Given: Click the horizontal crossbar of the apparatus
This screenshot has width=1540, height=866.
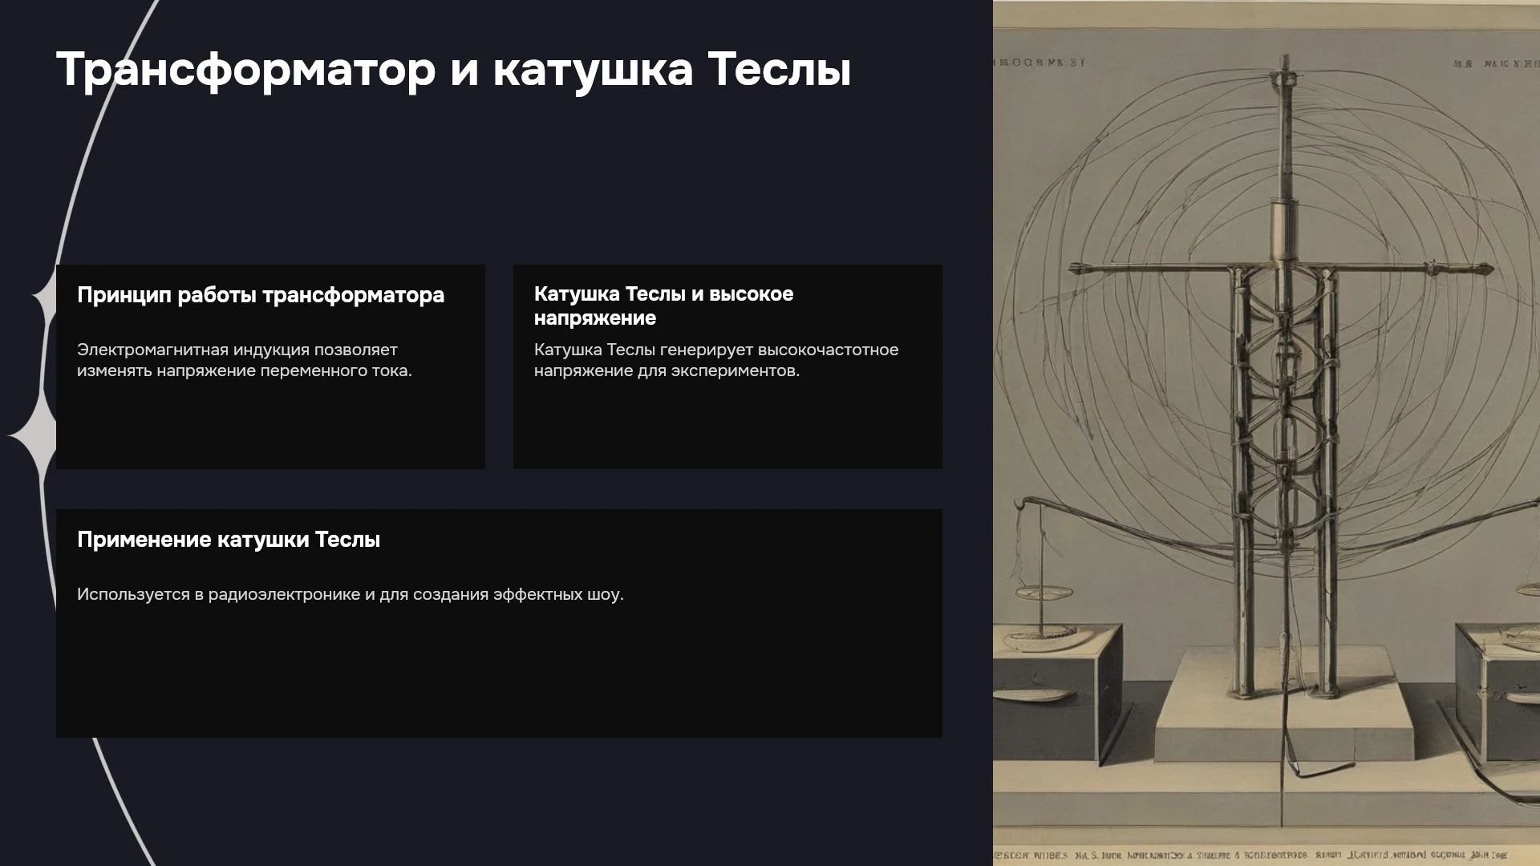Looking at the screenshot, I should pos(1284,269).
